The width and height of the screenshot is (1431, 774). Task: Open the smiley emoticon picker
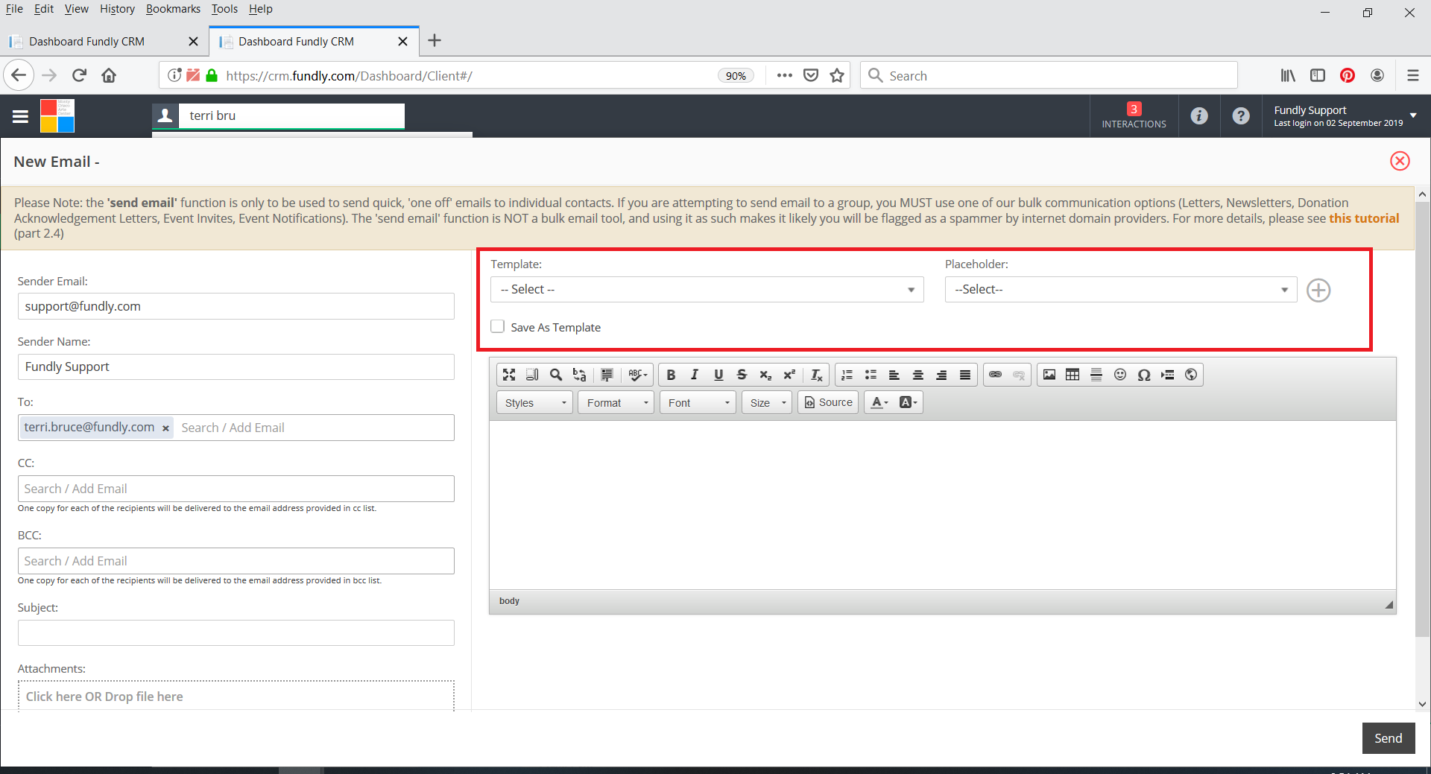(1119, 375)
